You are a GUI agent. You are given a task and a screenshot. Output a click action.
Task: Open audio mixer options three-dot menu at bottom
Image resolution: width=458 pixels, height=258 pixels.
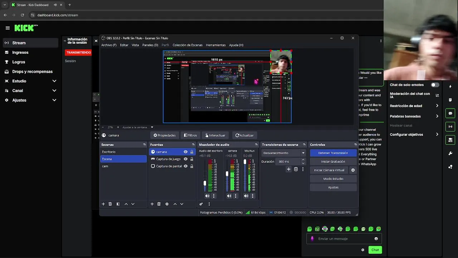click(x=209, y=204)
